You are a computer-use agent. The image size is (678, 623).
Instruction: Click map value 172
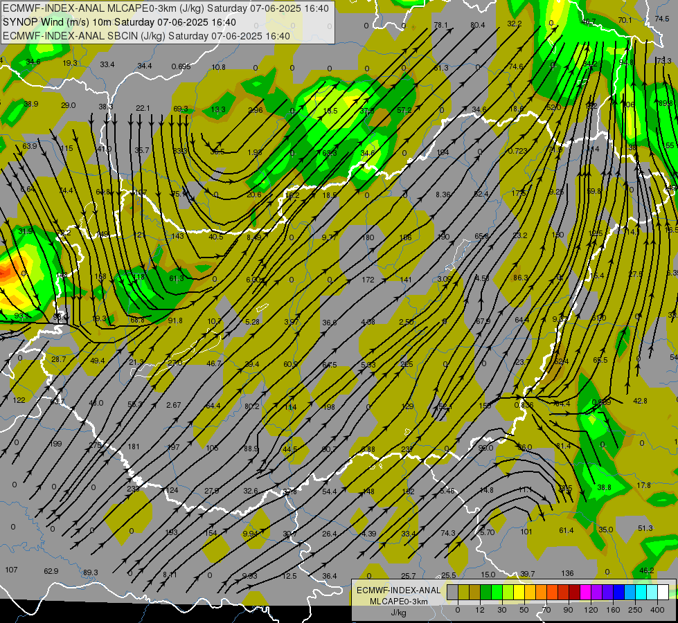(x=368, y=280)
